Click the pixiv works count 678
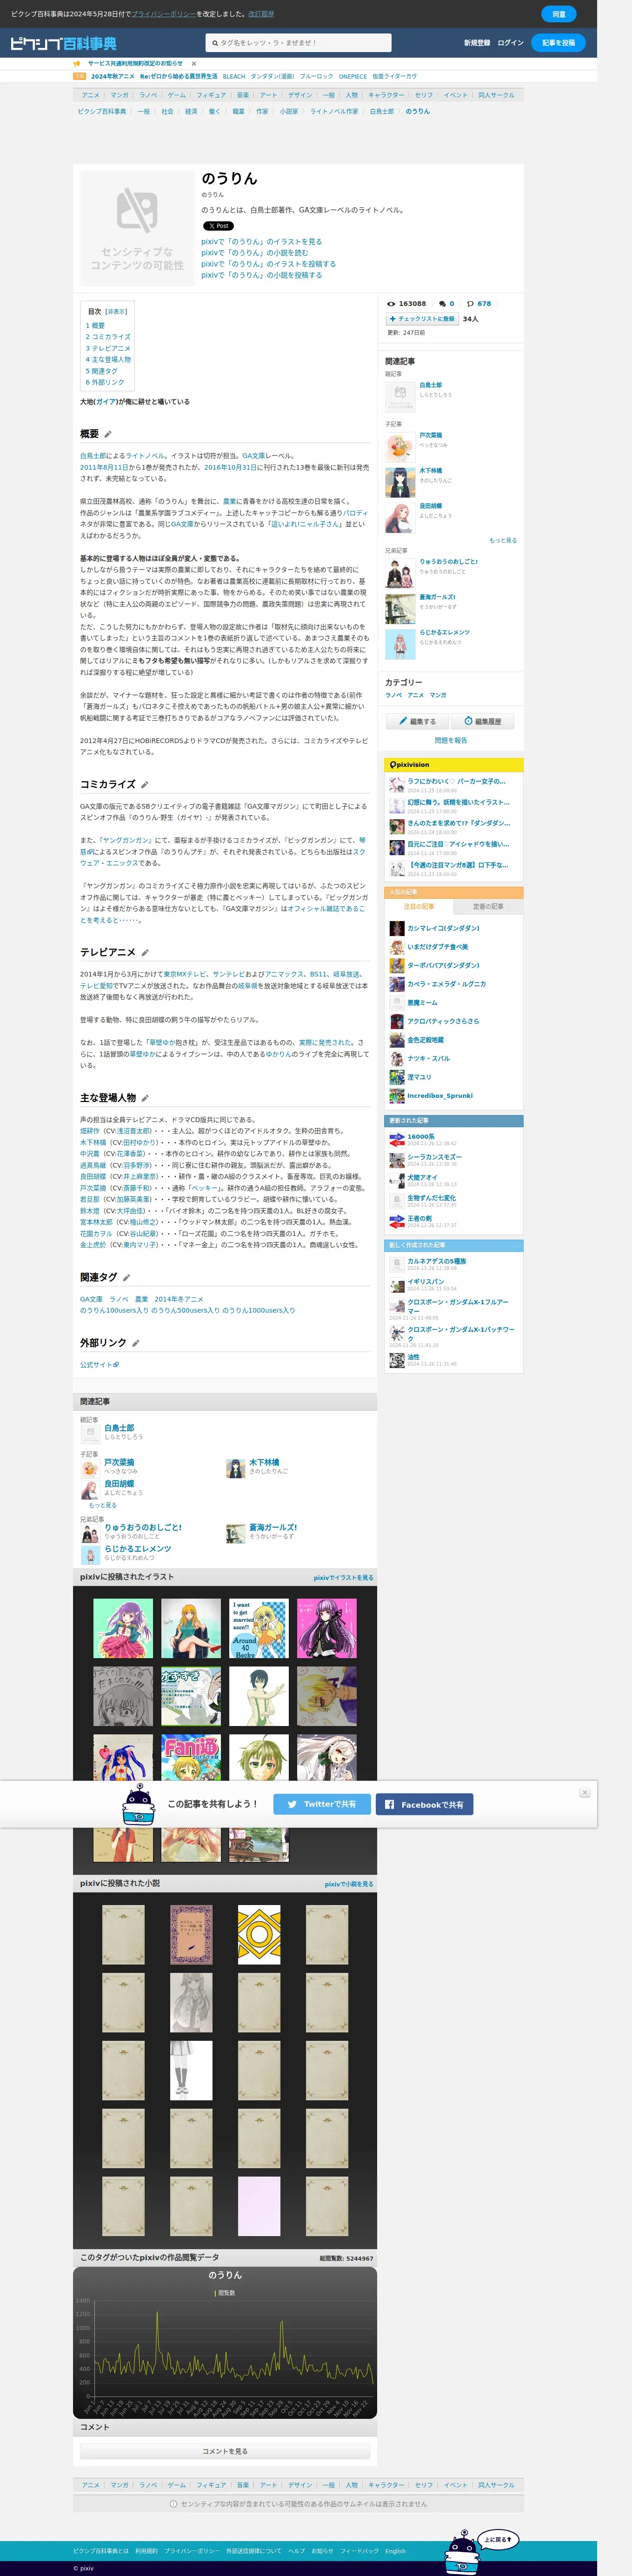632x2576 pixels. click(x=484, y=303)
